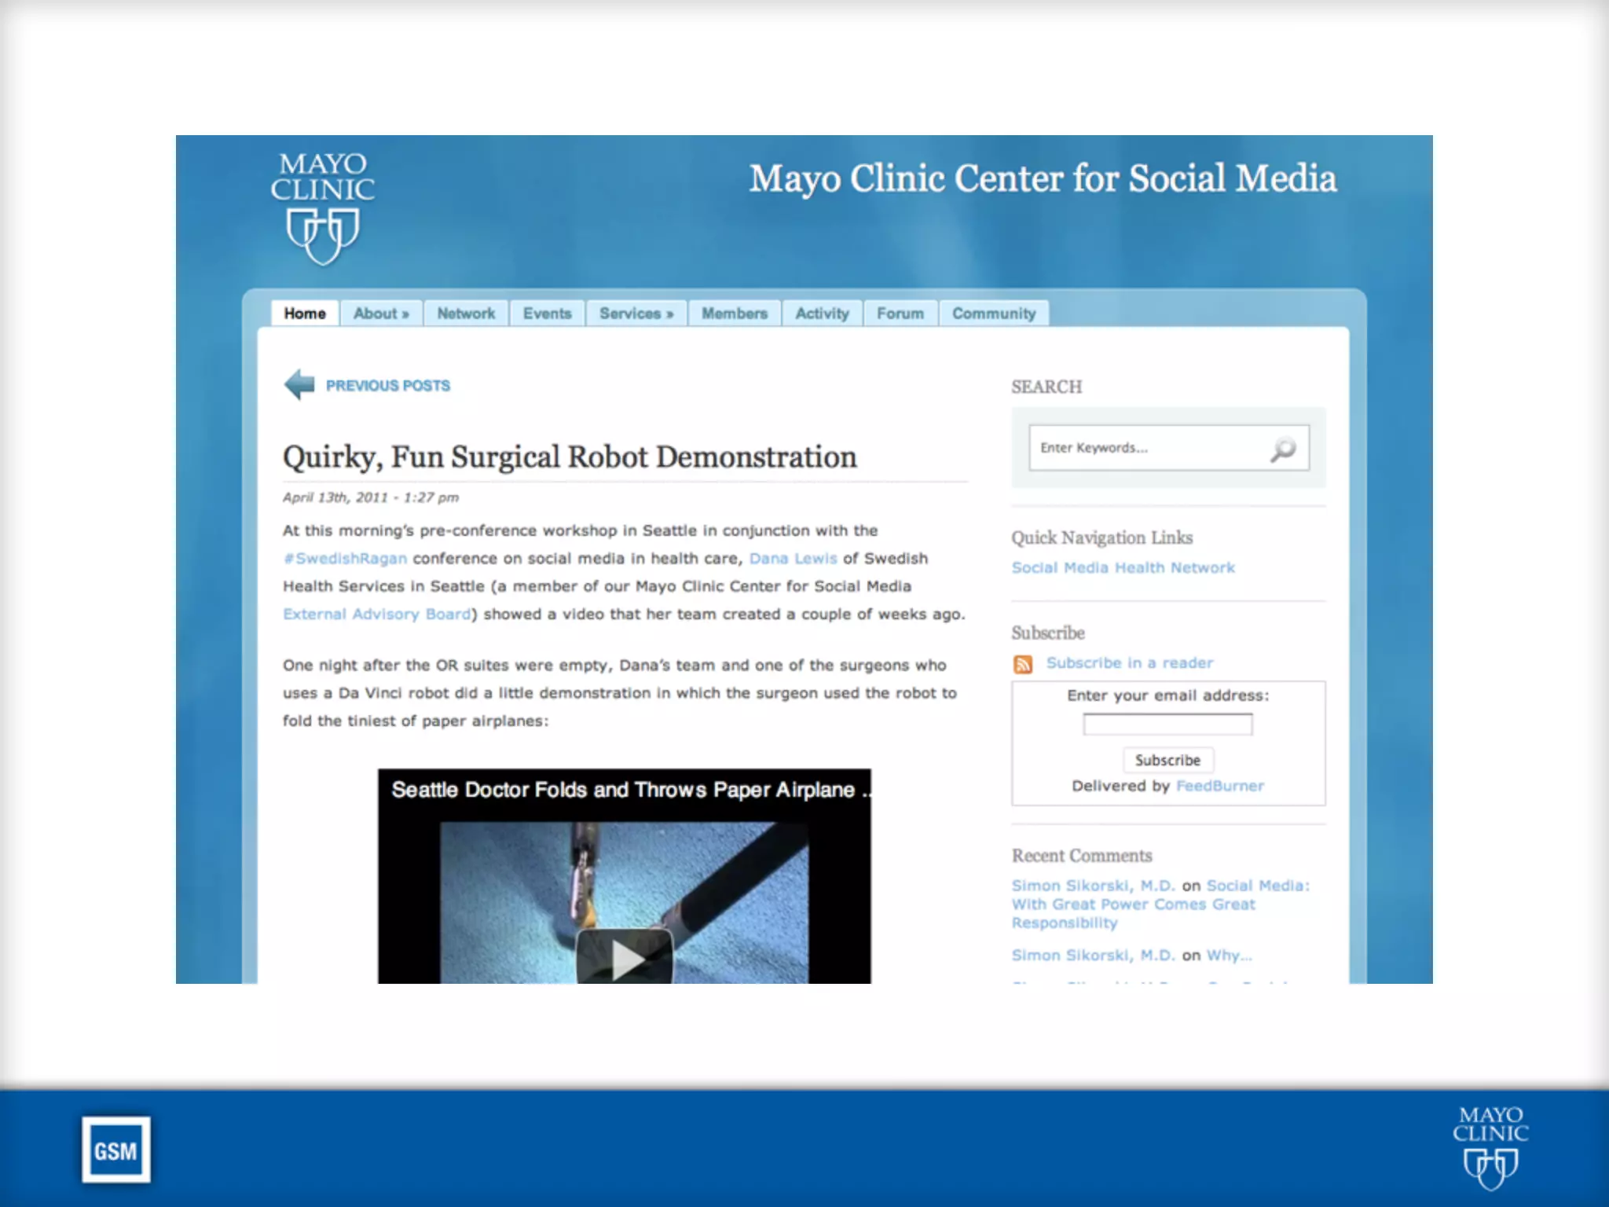Go to the Forum tab
1609x1207 pixels.
pyautogui.click(x=900, y=314)
